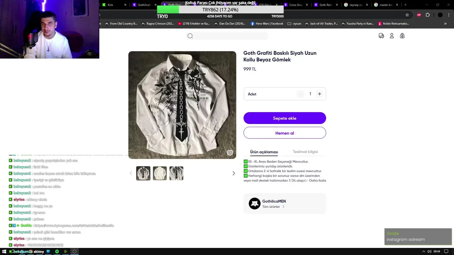Open the user account icon

pos(392,36)
